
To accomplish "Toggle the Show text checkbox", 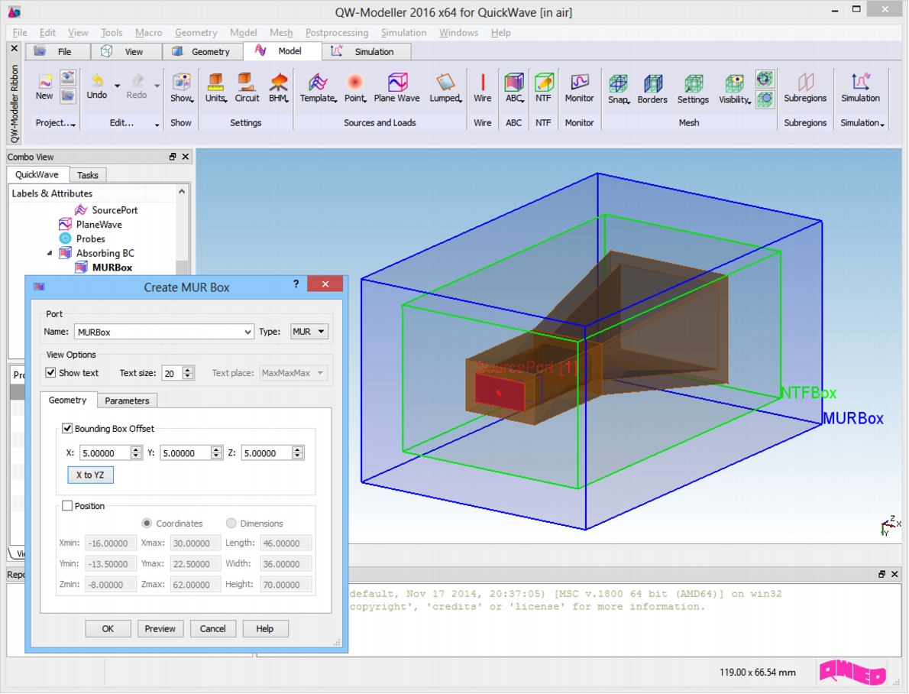I will tap(51, 372).
